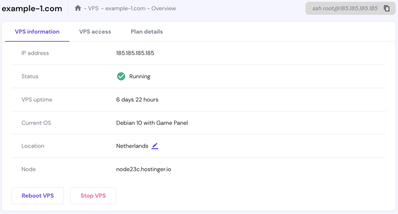
Task: Copy the SSH root command
Action: tap(387, 8)
